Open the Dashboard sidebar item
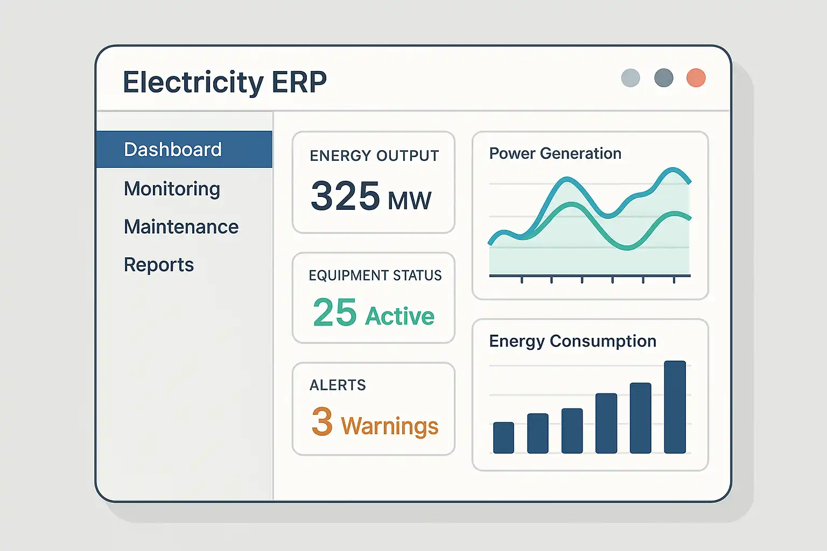 [173, 150]
